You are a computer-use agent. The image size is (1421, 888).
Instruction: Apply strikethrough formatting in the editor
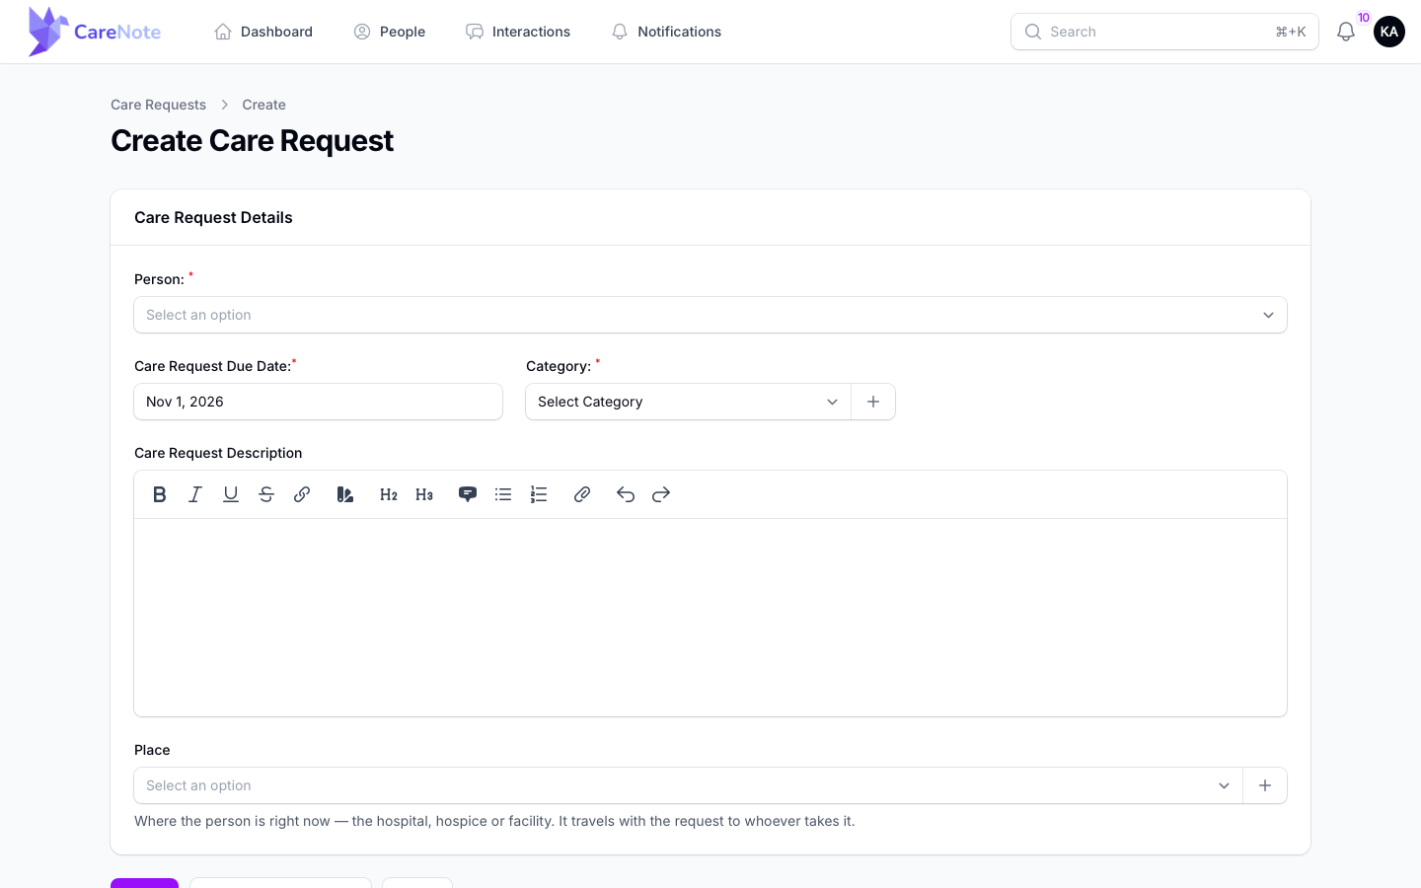266,494
